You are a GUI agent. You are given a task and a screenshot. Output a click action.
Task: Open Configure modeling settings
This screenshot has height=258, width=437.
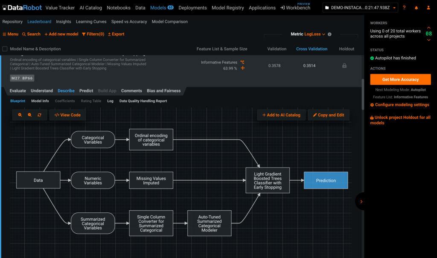pos(399,105)
